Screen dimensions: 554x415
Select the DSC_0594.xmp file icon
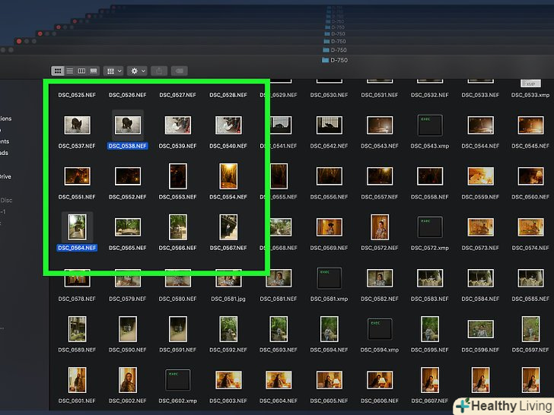click(379, 329)
